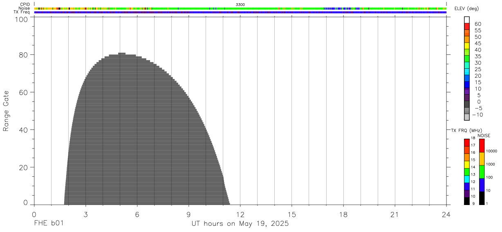Click the TX Freq color strip above the plot
This screenshot has width=502, height=232.
[x=240, y=12]
